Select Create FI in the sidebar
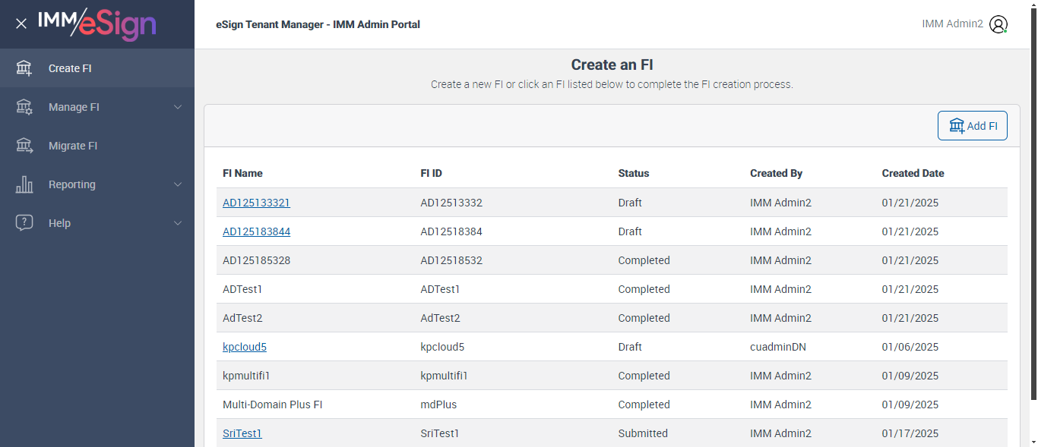1038x447 pixels. point(70,68)
